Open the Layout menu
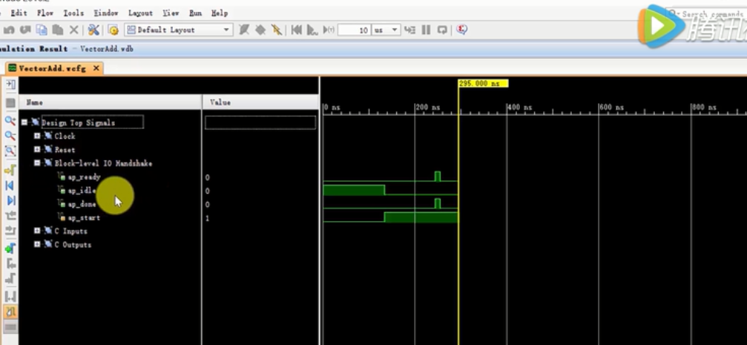The image size is (747, 345). [140, 13]
